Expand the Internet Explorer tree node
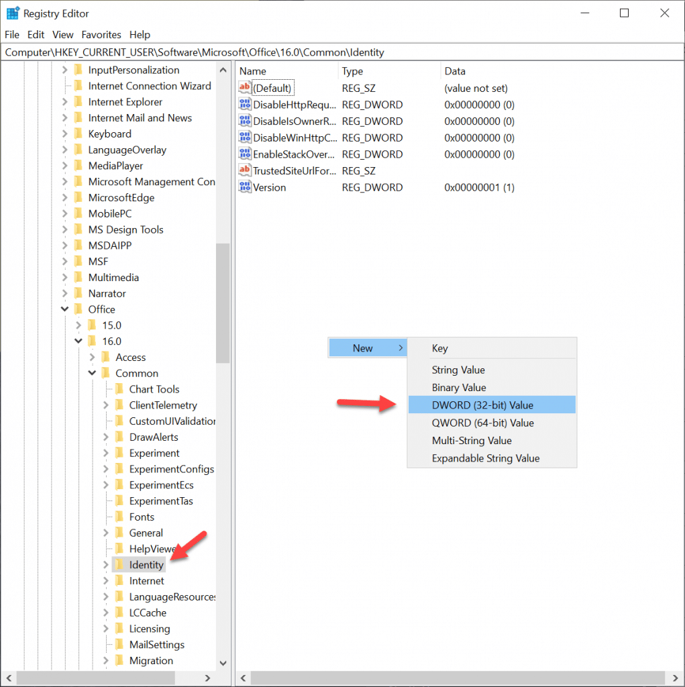The height and width of the screenshot is (687, 685). tap(64, 101)
